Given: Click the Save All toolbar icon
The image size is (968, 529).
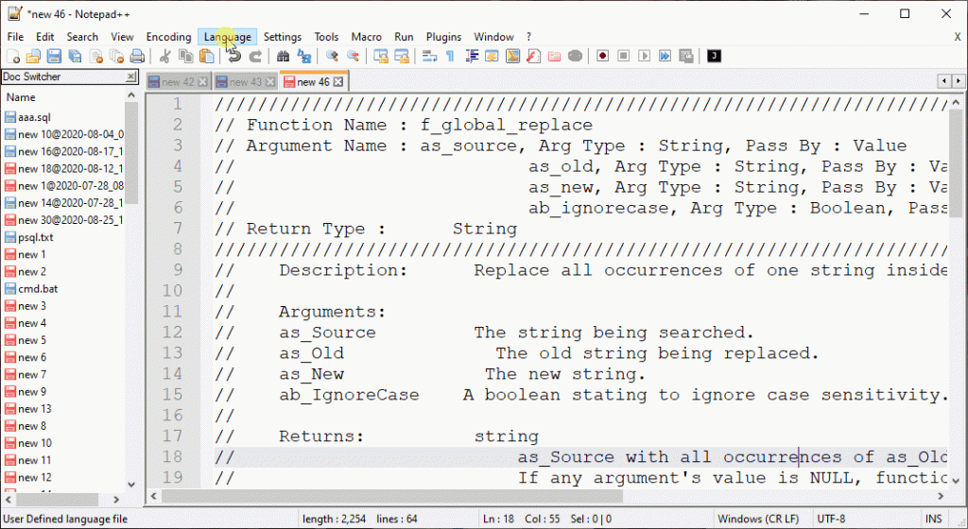Looking at the screenshot, I should click(75, 56).
